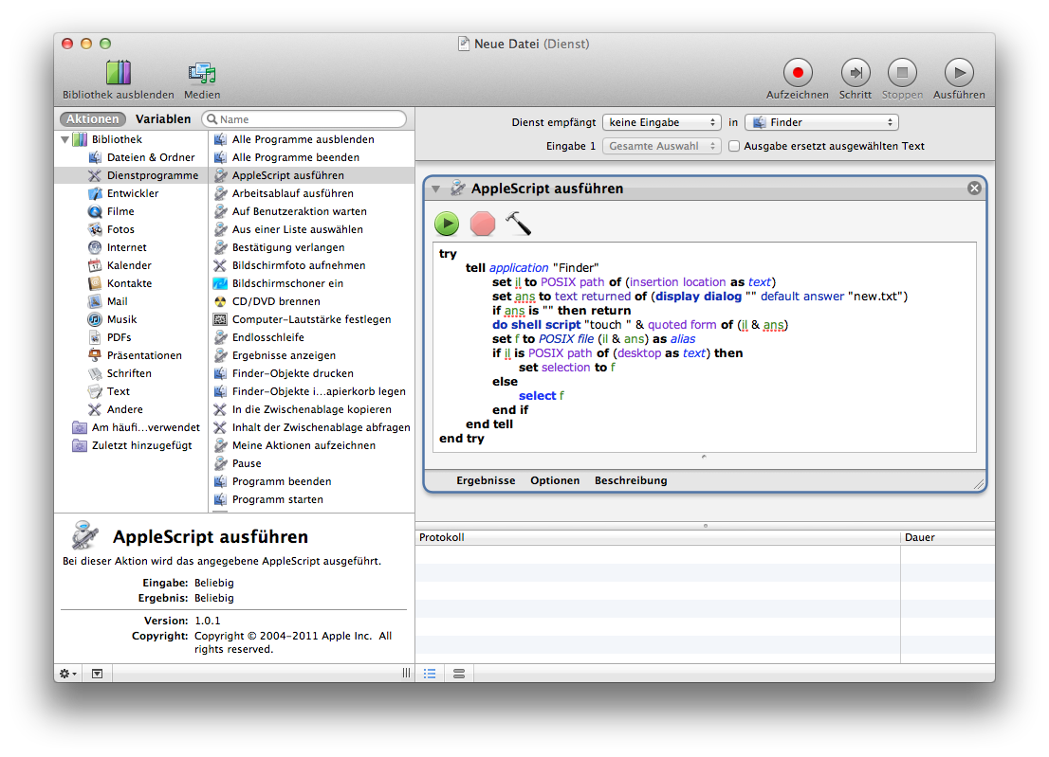1049x757 pixels.
Task: Select Aus einer Liste auswählen action
Action: click(x=312, y=230)
